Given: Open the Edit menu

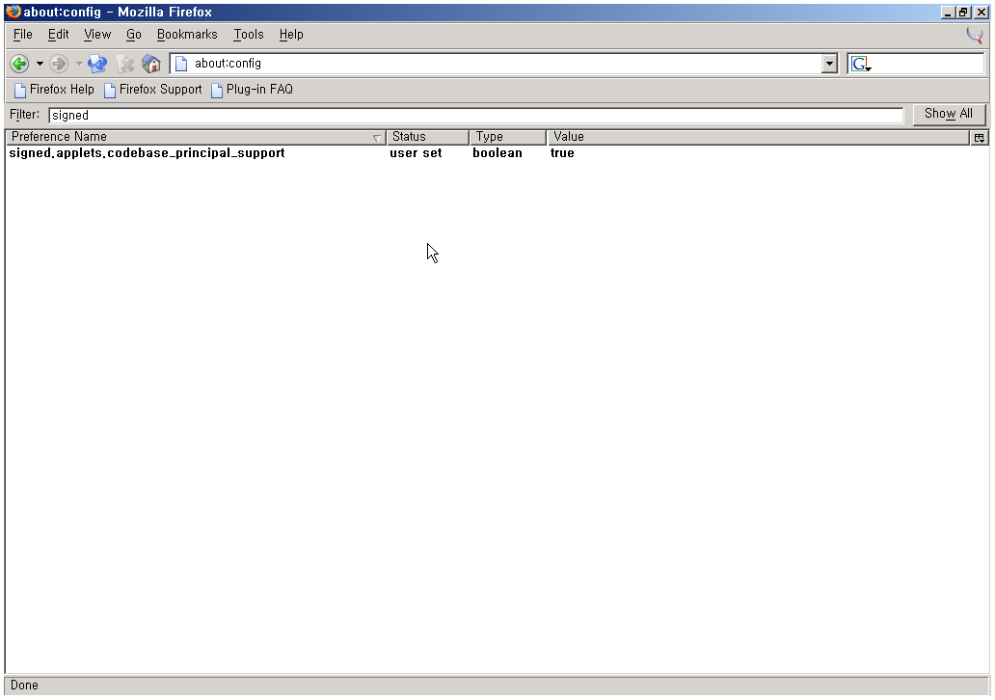Looking at the screenshot, I should pyautogui.click(x=59, y=35).
